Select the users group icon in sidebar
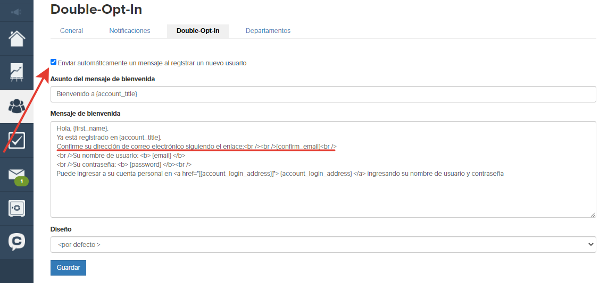 pyautogui.click(x=16, y=106)
